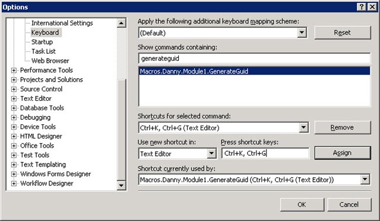The image size is (380, 221).
Task: Expand the Performance Tools node
Action: tap(14, 71)
